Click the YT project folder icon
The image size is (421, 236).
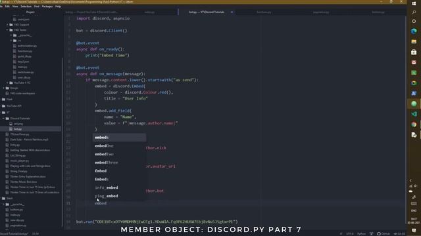click(3, 113)
